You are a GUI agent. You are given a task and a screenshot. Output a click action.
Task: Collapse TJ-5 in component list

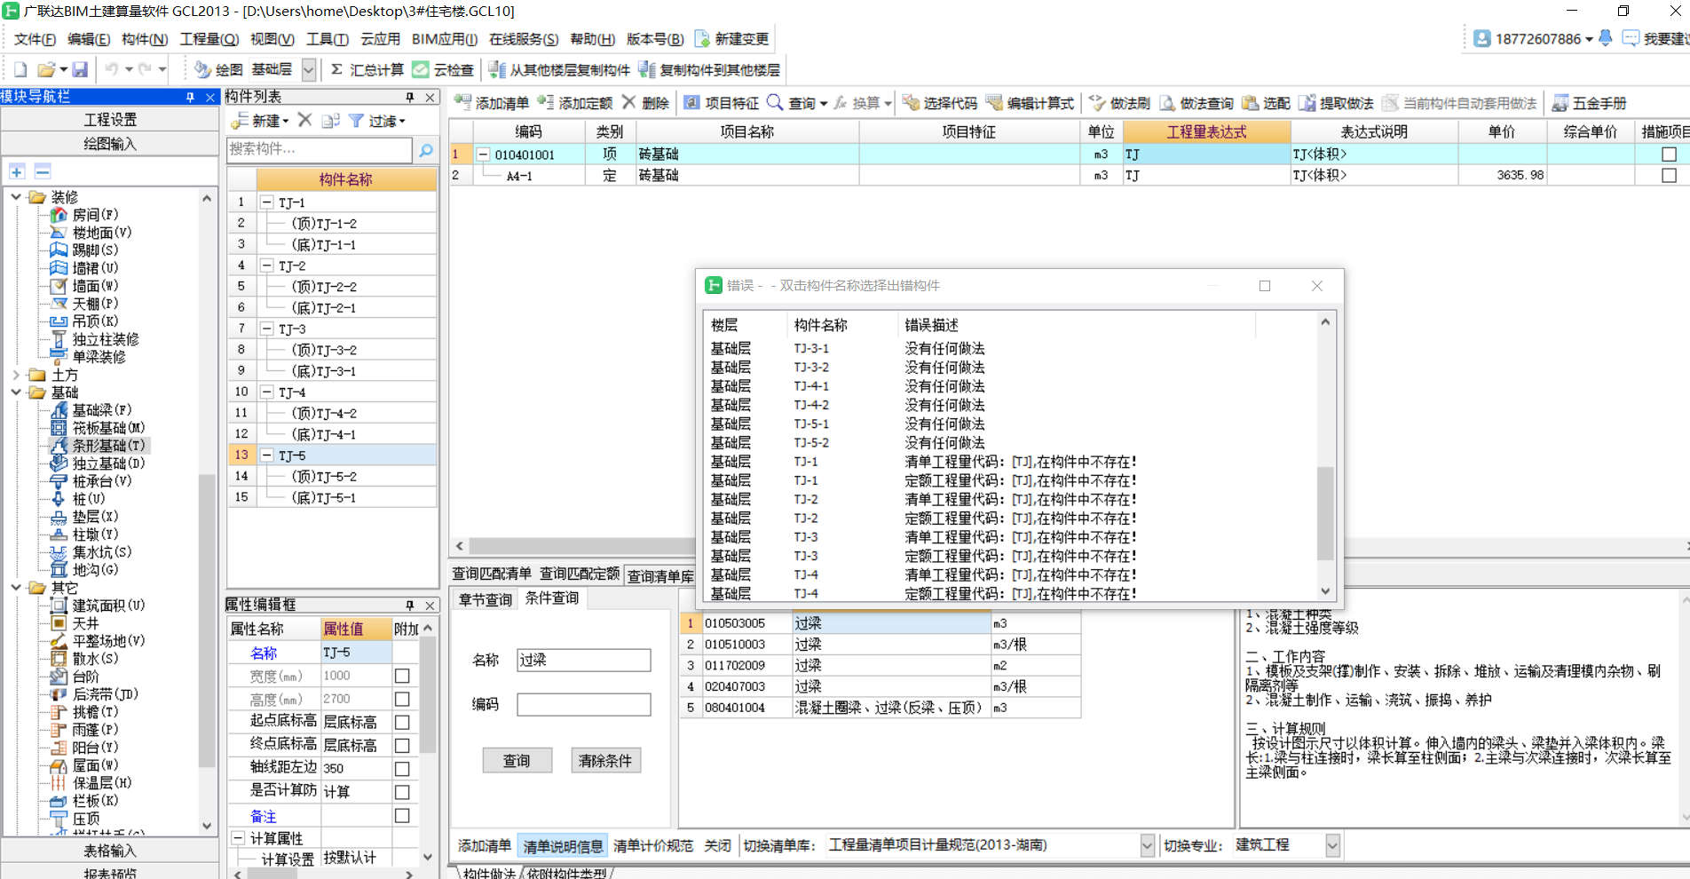point(266,455)
